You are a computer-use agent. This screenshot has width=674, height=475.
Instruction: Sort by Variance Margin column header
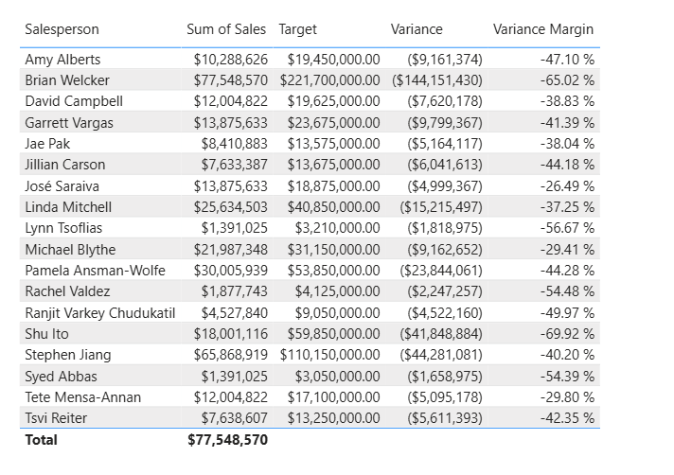pos(543,29)
